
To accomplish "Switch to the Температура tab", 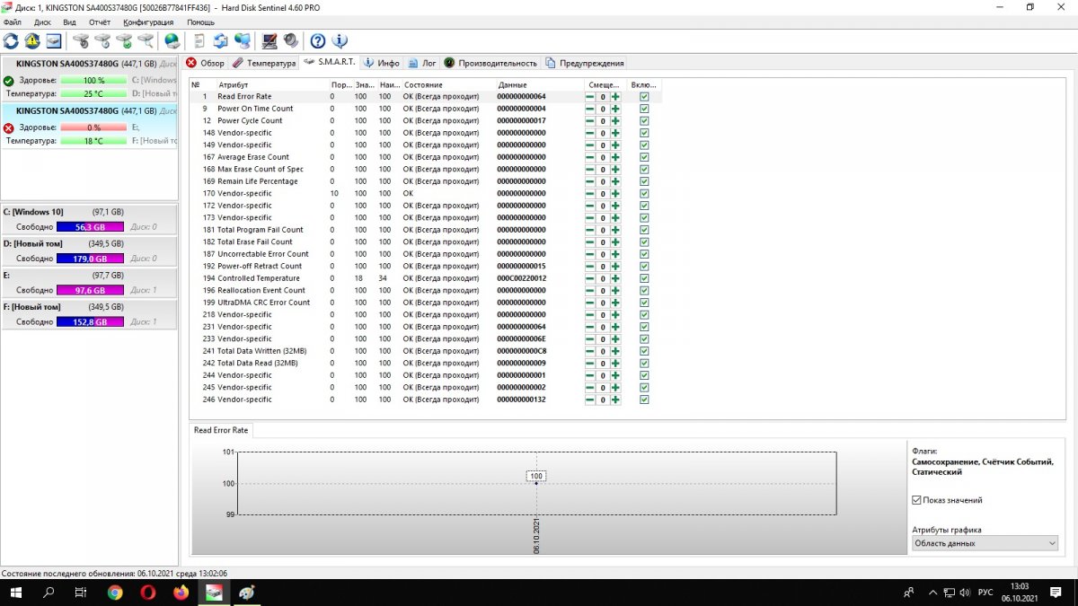I will point(264,63).
